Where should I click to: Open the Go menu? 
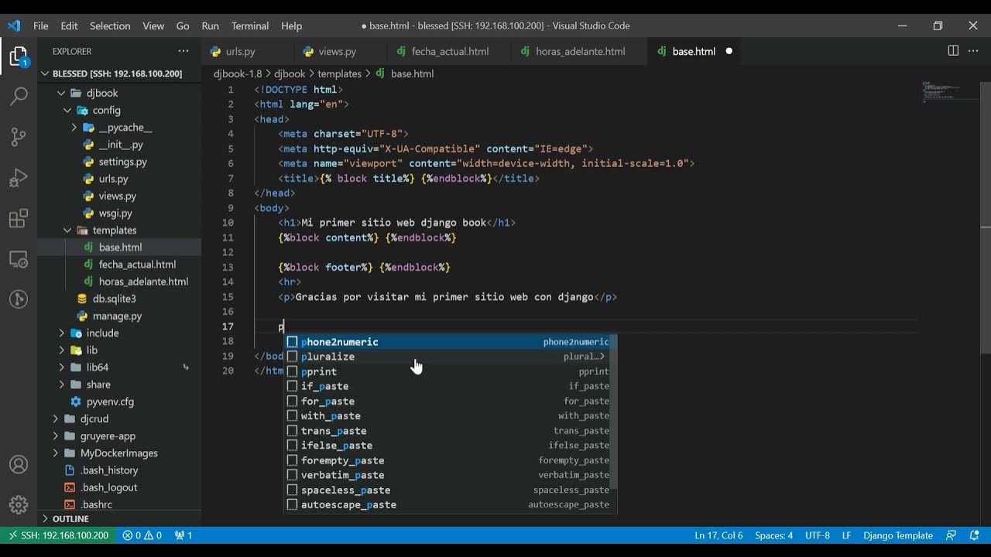click(183, 26)
